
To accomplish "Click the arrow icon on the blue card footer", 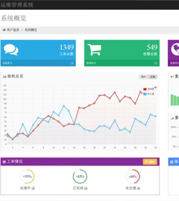I will 72,63.
